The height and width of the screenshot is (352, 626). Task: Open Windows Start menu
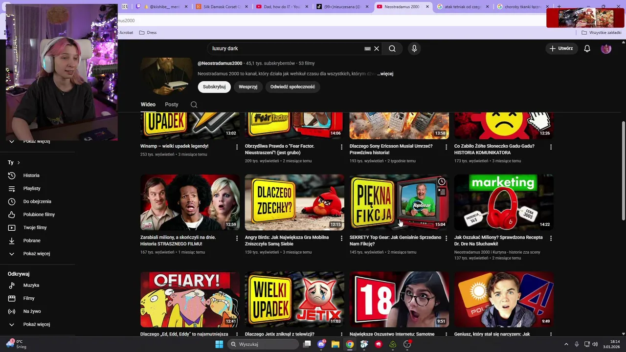219,344
